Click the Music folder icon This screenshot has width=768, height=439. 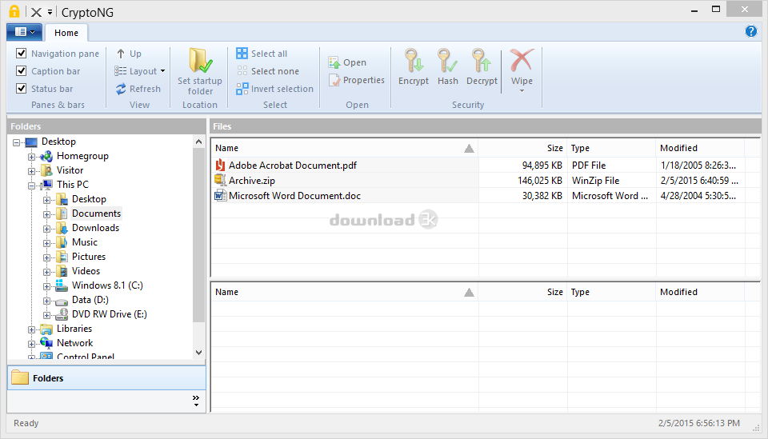(62, 242)
